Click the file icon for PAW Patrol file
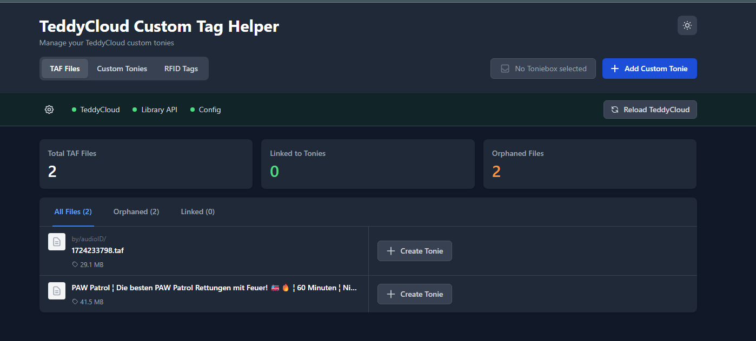This screenshot has height=341, width=756. 57,291
